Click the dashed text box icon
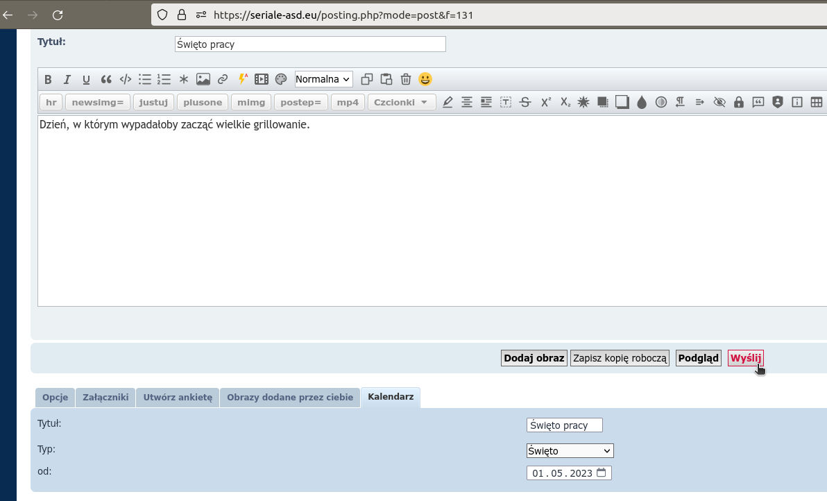 (x=506, y=102)
